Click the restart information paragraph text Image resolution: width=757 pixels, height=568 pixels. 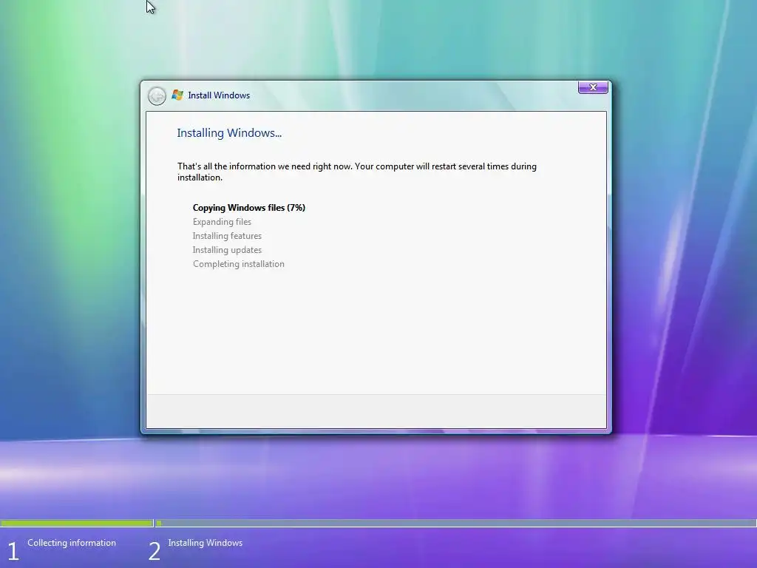coord(357,172)
